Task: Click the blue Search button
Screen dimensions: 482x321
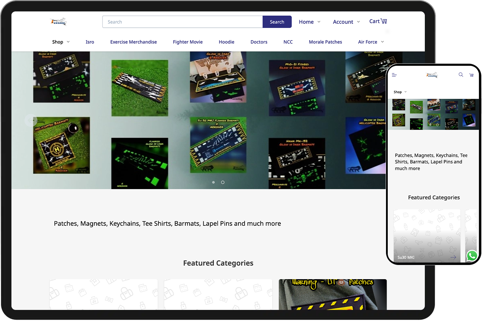Action: coord(277,22)
